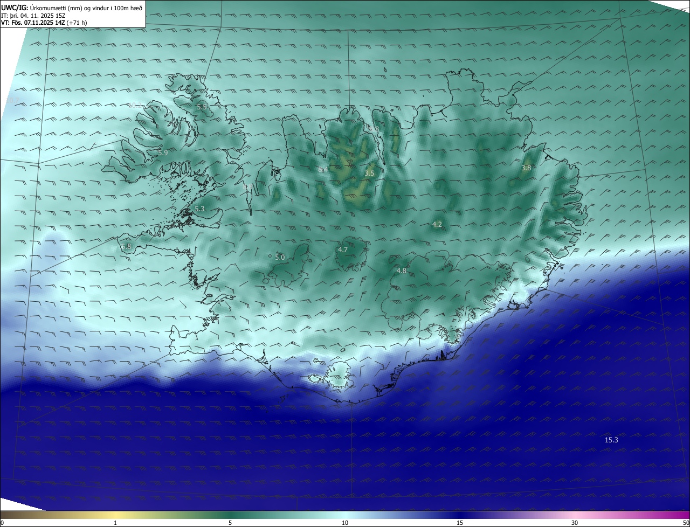The width and height of the screenshot is (690, 527).
Task: Click the 15.3 value label over the southeast ocean
Action: 611,440
